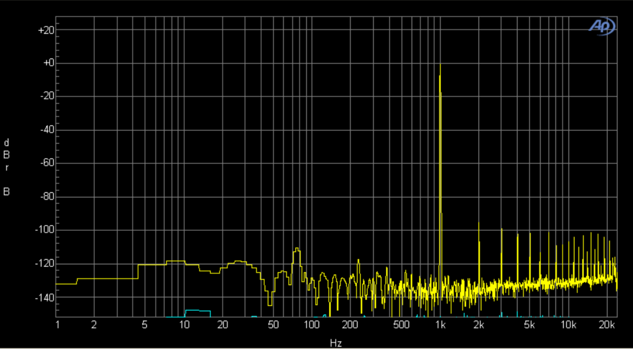Click the -140 y-axis tick label
Screen dimensions: 633x349
(x=44, y=297)
